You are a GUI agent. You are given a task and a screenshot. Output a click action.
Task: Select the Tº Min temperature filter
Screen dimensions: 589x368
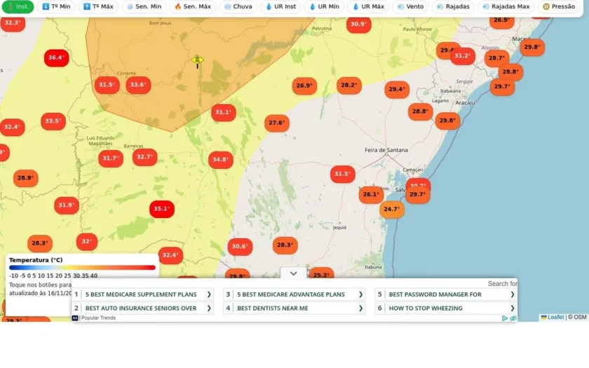click(55, 6)
